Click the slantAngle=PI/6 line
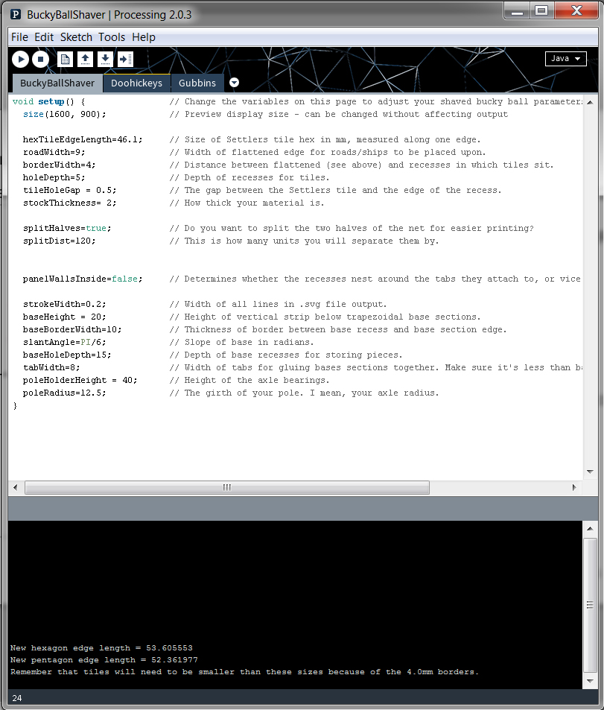Viewport: 604px width, 710px height. 64,342
